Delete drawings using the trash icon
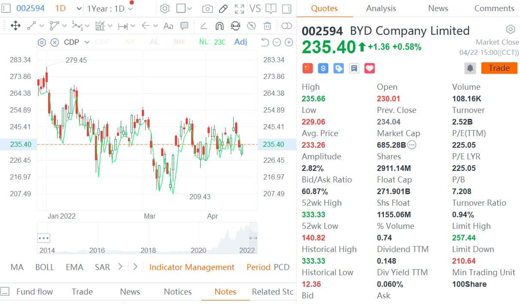Viewport: 520px width, 304px height. (268, 26)
